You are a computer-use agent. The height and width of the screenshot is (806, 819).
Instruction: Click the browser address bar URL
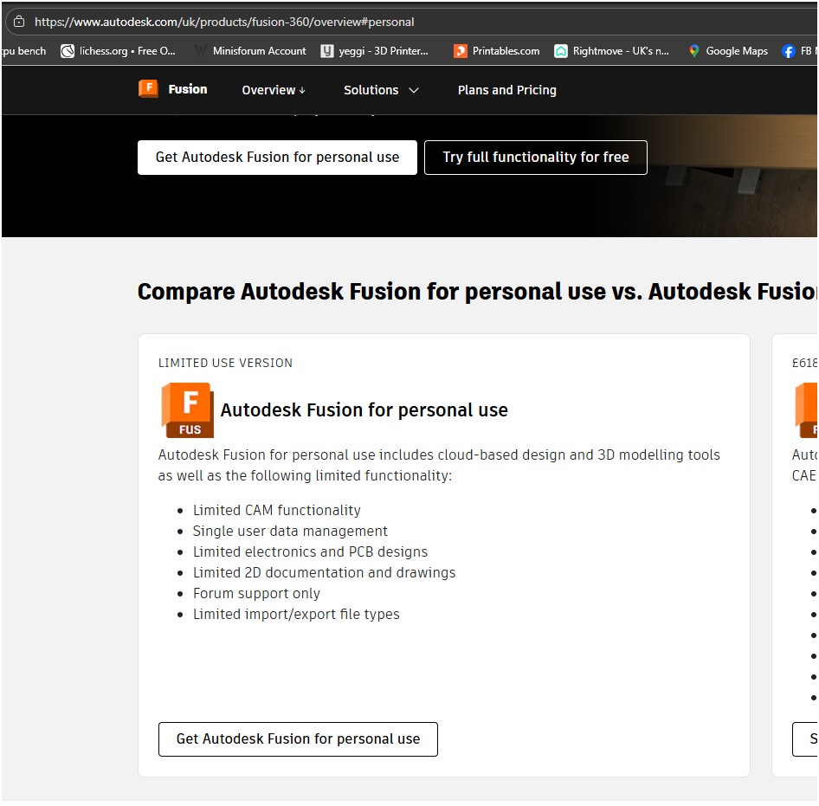224,22
